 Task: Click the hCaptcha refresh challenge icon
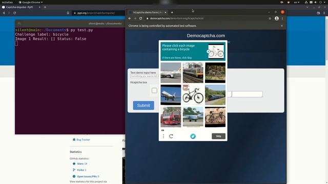tap(171, 136)
